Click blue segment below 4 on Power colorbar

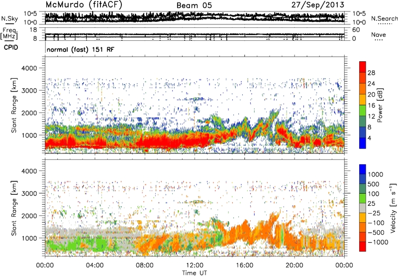point(363,143)
